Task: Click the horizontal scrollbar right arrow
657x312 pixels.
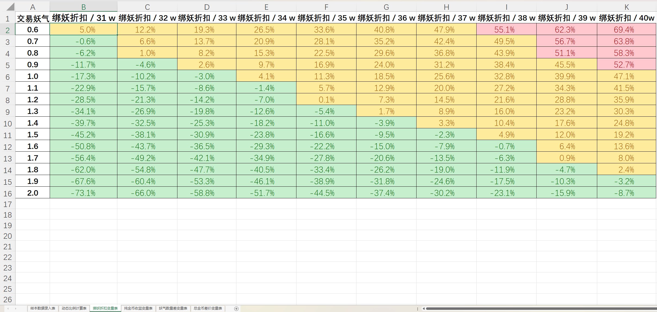Action: pos(655,308)
